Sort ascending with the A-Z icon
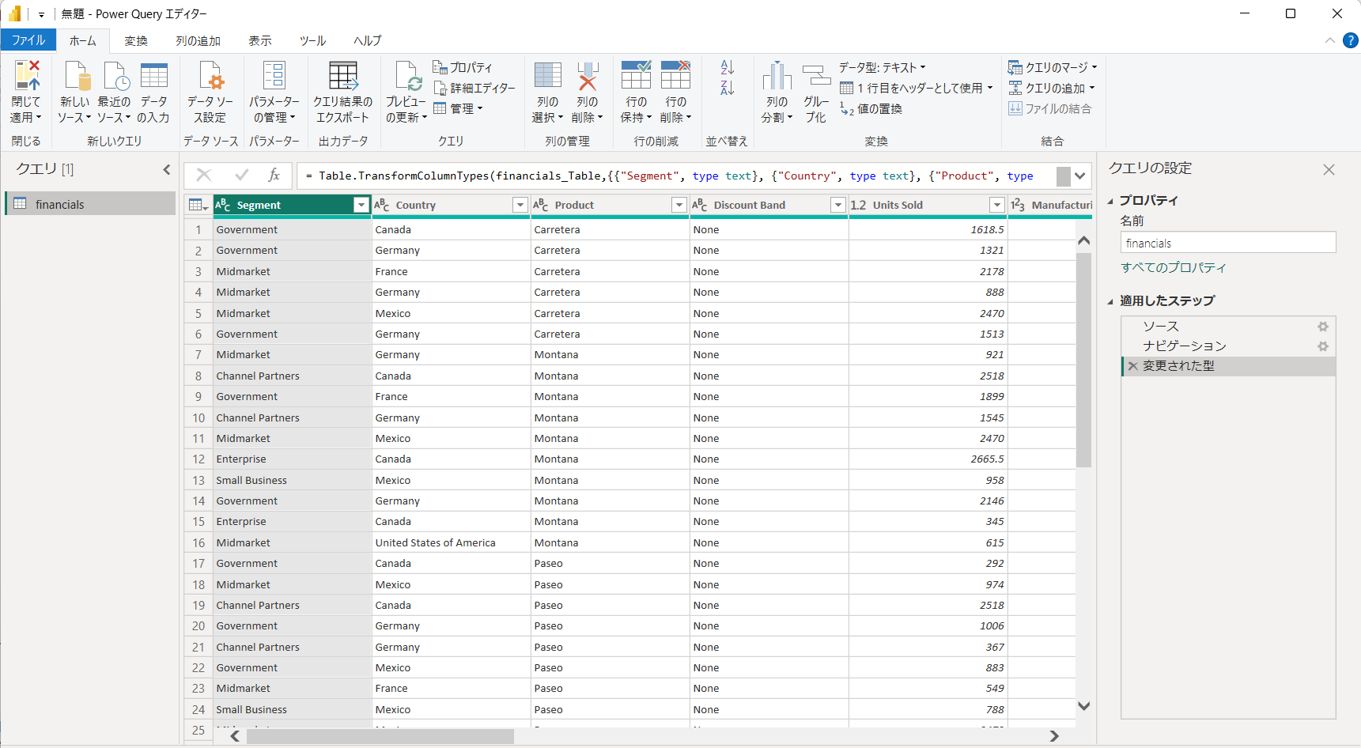Viewport: 1361px width, 748px height. (x=728, y=67)
